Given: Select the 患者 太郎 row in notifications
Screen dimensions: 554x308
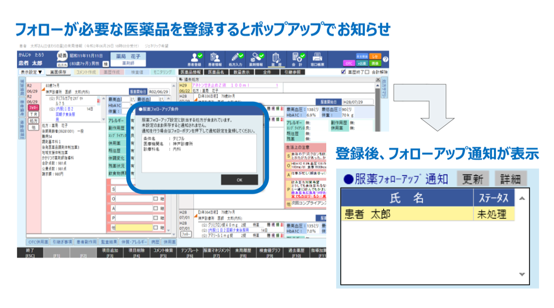Looking at the screenshot, I should [x=427, y=214].
